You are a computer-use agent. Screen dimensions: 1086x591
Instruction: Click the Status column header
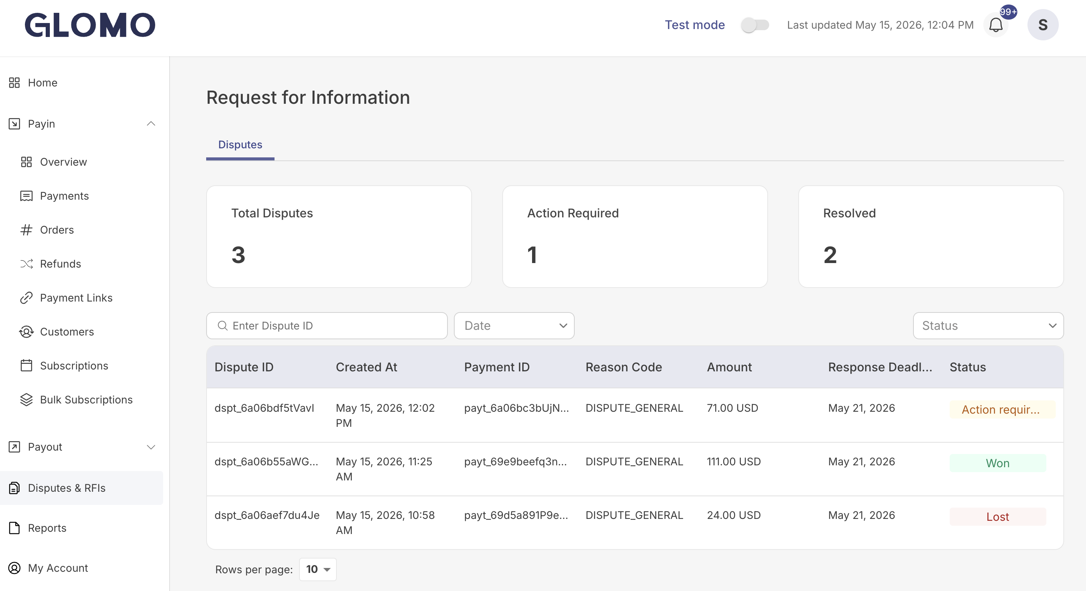tap(967, 367)
